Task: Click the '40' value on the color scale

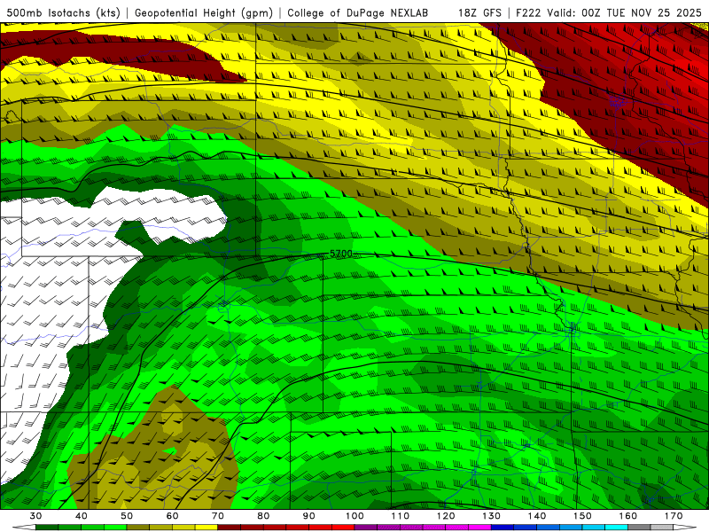Action: point(82,516)
